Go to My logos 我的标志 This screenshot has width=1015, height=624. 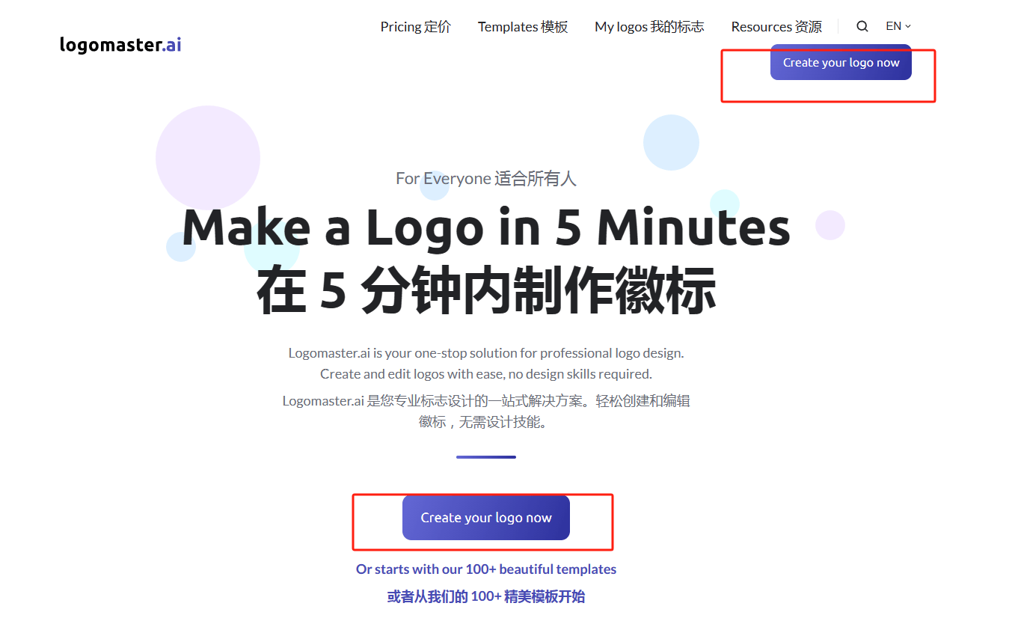[648, 26]
